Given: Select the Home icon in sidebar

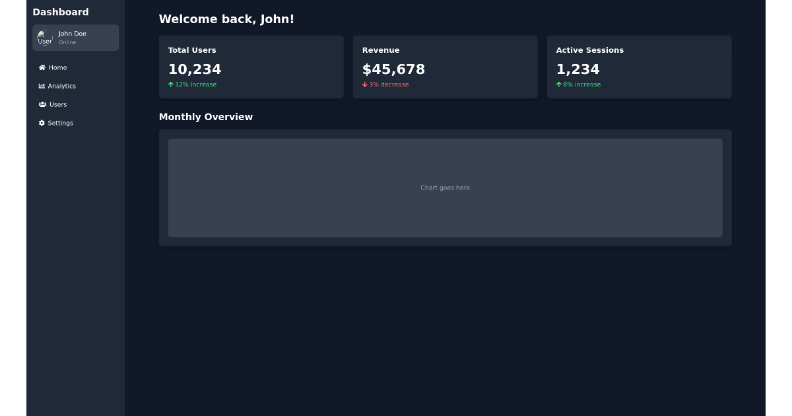Looking at the screenshot, I should 42,67.
